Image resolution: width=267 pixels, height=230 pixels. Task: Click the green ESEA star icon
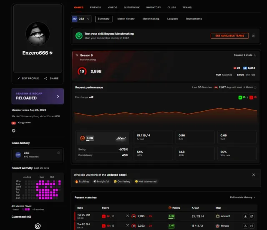[79, 36]
